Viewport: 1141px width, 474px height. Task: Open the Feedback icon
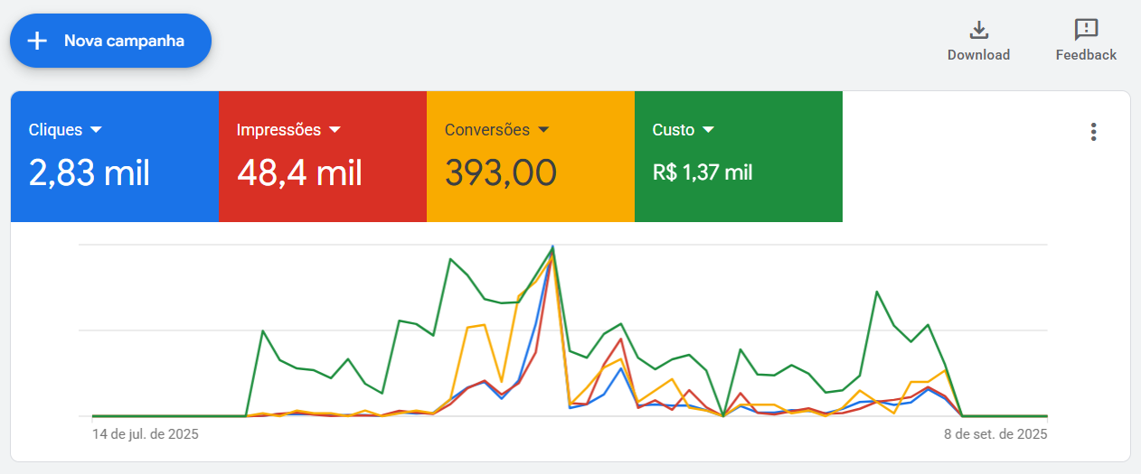[1086, 30]
